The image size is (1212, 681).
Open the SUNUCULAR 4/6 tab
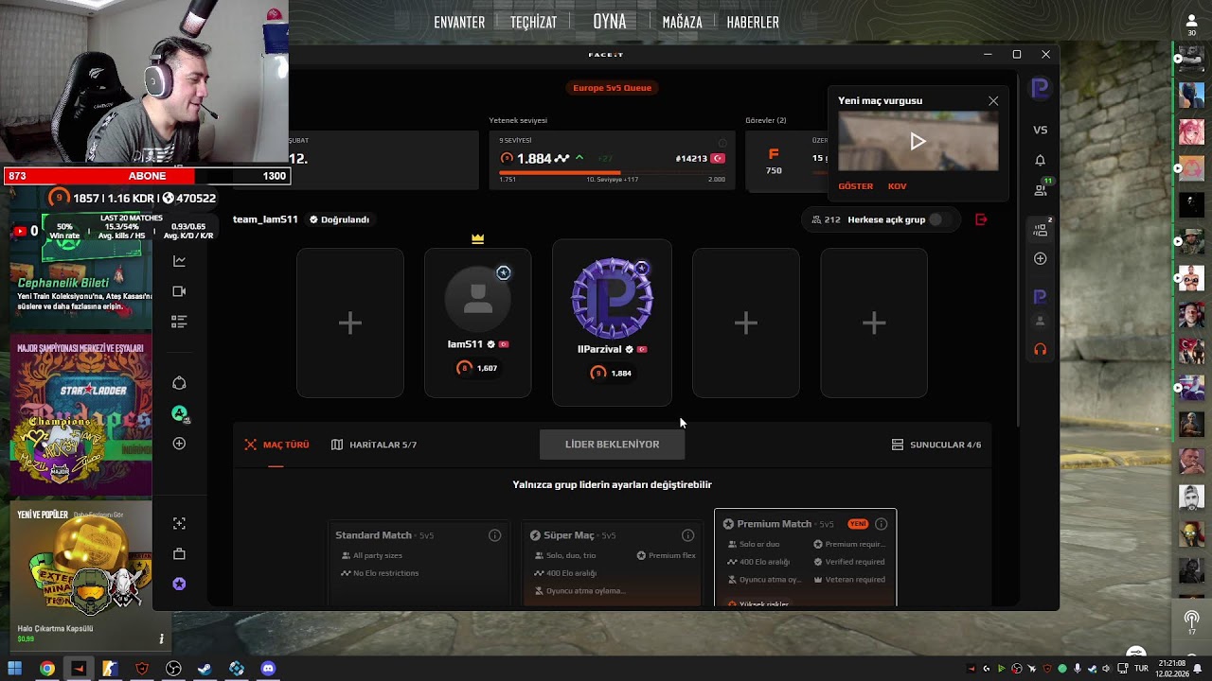936,445
